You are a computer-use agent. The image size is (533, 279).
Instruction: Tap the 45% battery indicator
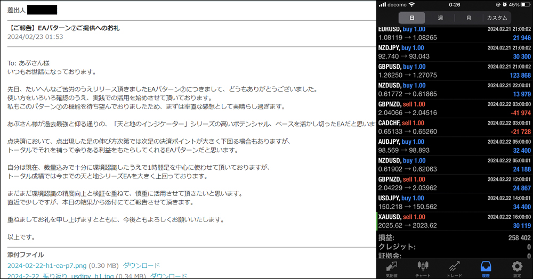pyautogui.click(x=519, y=5)
